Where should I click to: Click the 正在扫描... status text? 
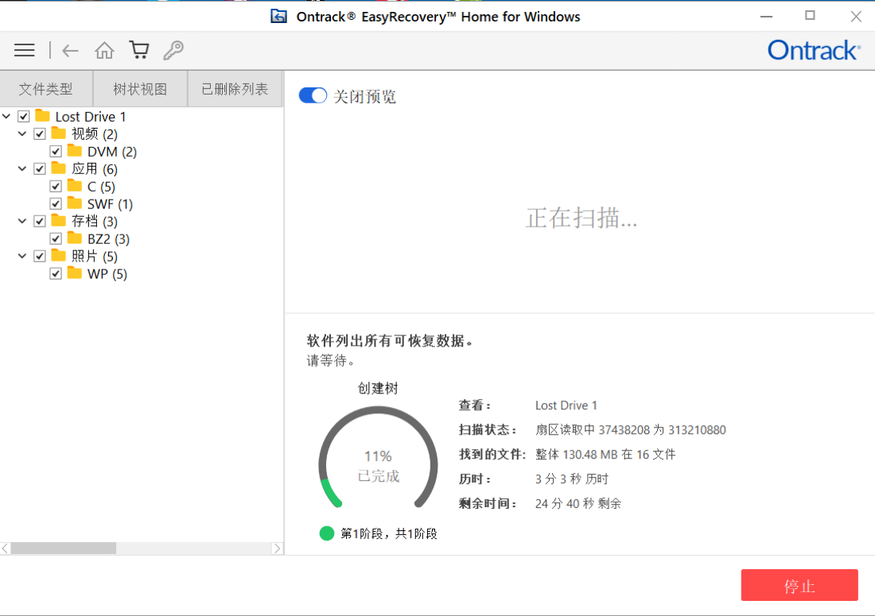[581, 218]
